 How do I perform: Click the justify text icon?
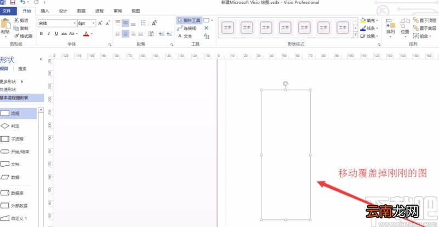(140, 33)
